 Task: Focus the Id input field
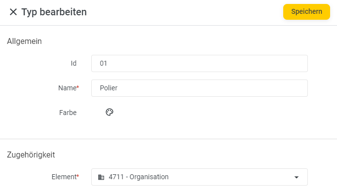[199, 64]
